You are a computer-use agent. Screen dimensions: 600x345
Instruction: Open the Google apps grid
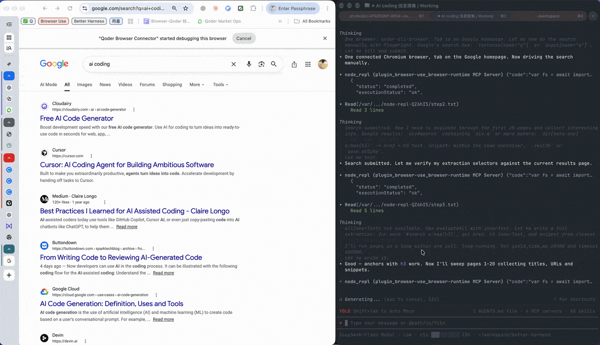(x=308, y=64)
